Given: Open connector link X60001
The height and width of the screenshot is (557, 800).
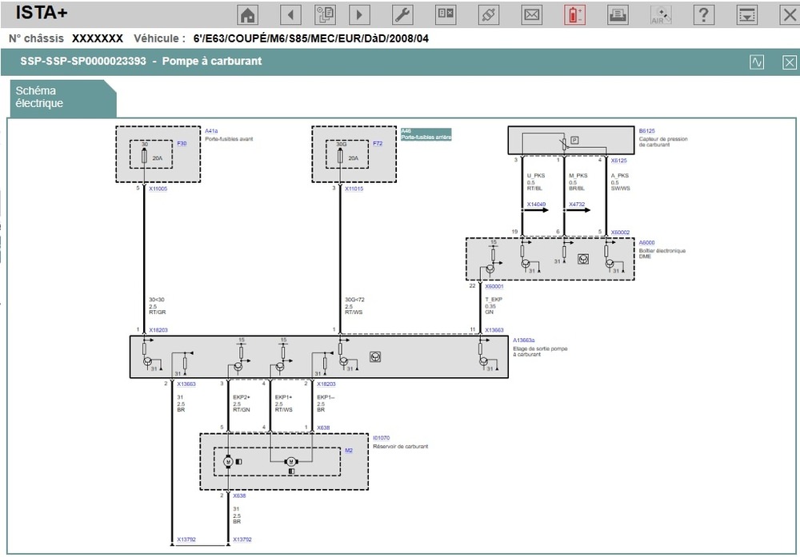Looking at the screenshot, I should [x=494, y=286].
